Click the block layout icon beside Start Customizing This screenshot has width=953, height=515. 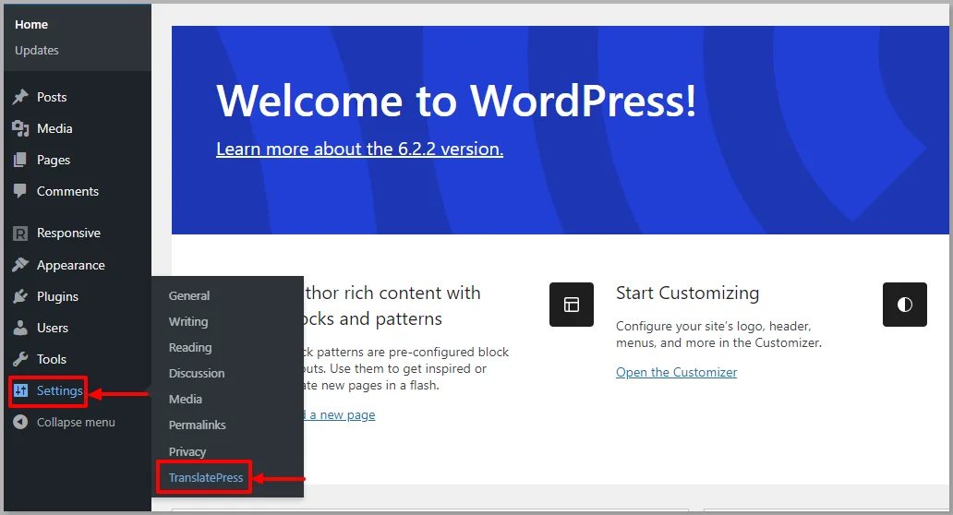tap(572, 305)
